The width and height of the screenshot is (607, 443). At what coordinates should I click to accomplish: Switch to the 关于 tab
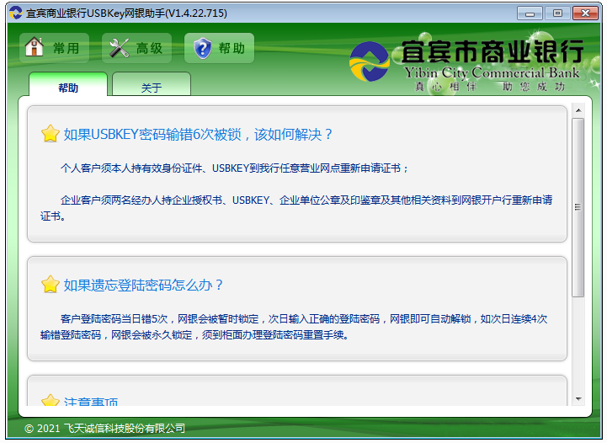[x=152, y=88]
